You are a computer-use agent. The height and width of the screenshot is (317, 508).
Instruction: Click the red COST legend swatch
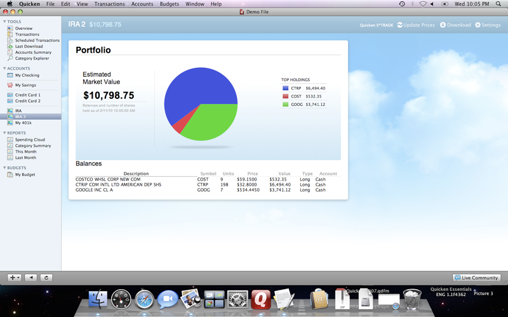coord(285,96)
